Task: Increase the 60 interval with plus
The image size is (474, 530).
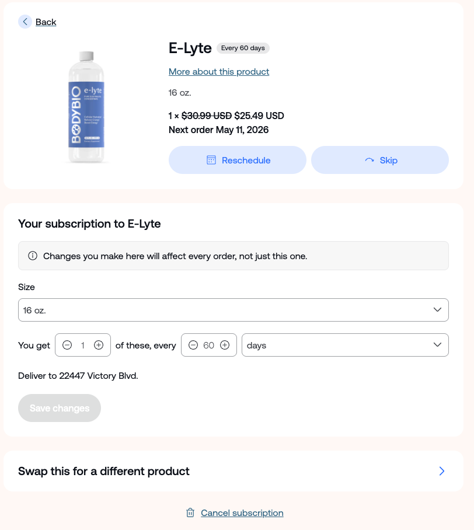Action: (225, 345)
